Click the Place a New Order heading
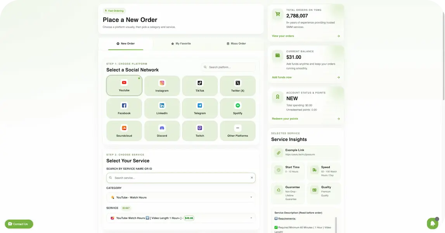445x233 pixels. [x=130, y=20]
